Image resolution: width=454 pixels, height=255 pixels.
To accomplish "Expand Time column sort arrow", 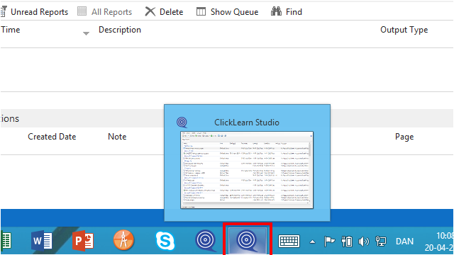I will pos(86,33).
